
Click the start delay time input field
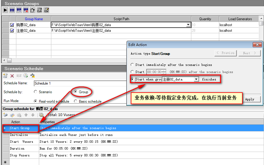(x=154, y=72)
